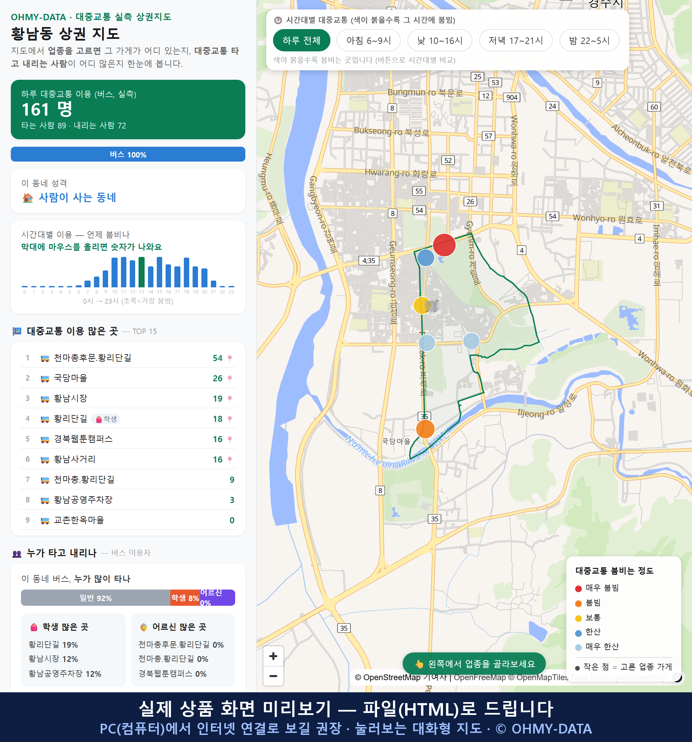Click the house icon by 사람이 사는 동네
The image size is (692, 742).
click(x=28, y=198)
